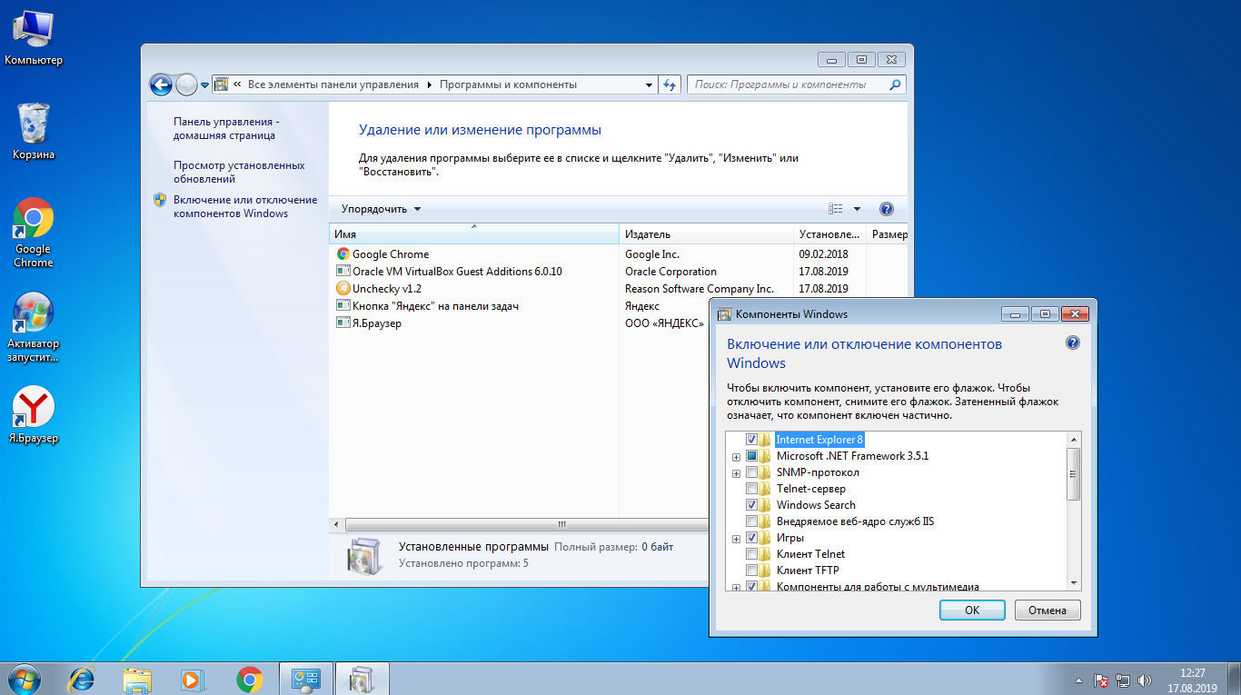Switch to Windows Components taskbar button

[x=362, y=679]
